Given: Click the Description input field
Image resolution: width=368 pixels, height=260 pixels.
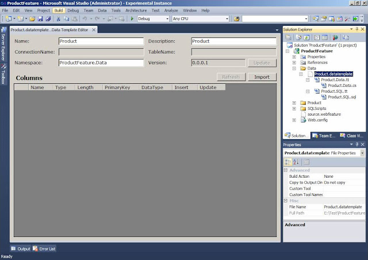Looking at the screenshot, I should (234, 41).
